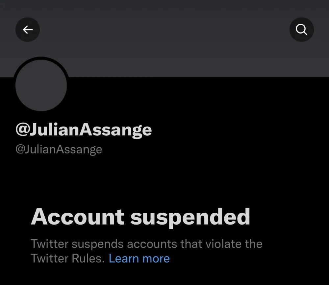The width and height of the screenshot is (329, 285).
Task: Tap the empty banner between arrow and search
Action: coord(164,30)
